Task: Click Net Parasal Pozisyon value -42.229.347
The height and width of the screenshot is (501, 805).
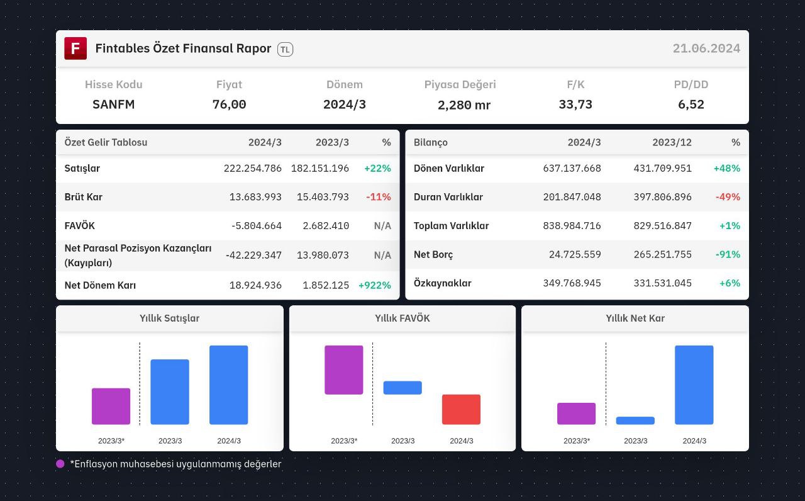Action: [x=253, y=255]
